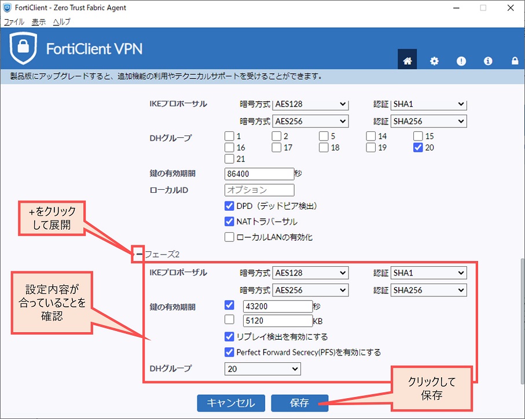Viewport: 525px width, 419px height.
Task: Open the ファイル menu
Action: [14, 22]
